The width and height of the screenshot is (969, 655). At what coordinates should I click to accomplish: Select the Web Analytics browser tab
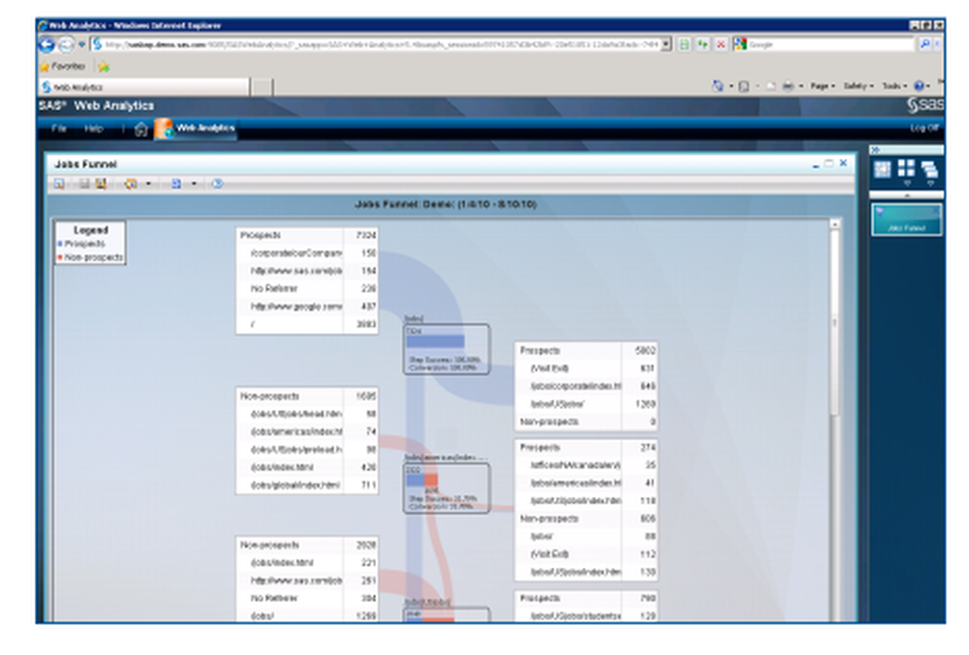coord(144,87)
